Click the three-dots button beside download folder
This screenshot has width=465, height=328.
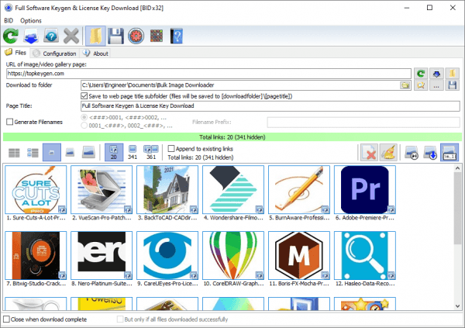(x=436, y=85)
